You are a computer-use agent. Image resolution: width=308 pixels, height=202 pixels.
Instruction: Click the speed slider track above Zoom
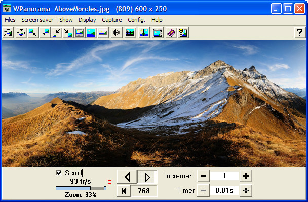(x=81, y=188)
